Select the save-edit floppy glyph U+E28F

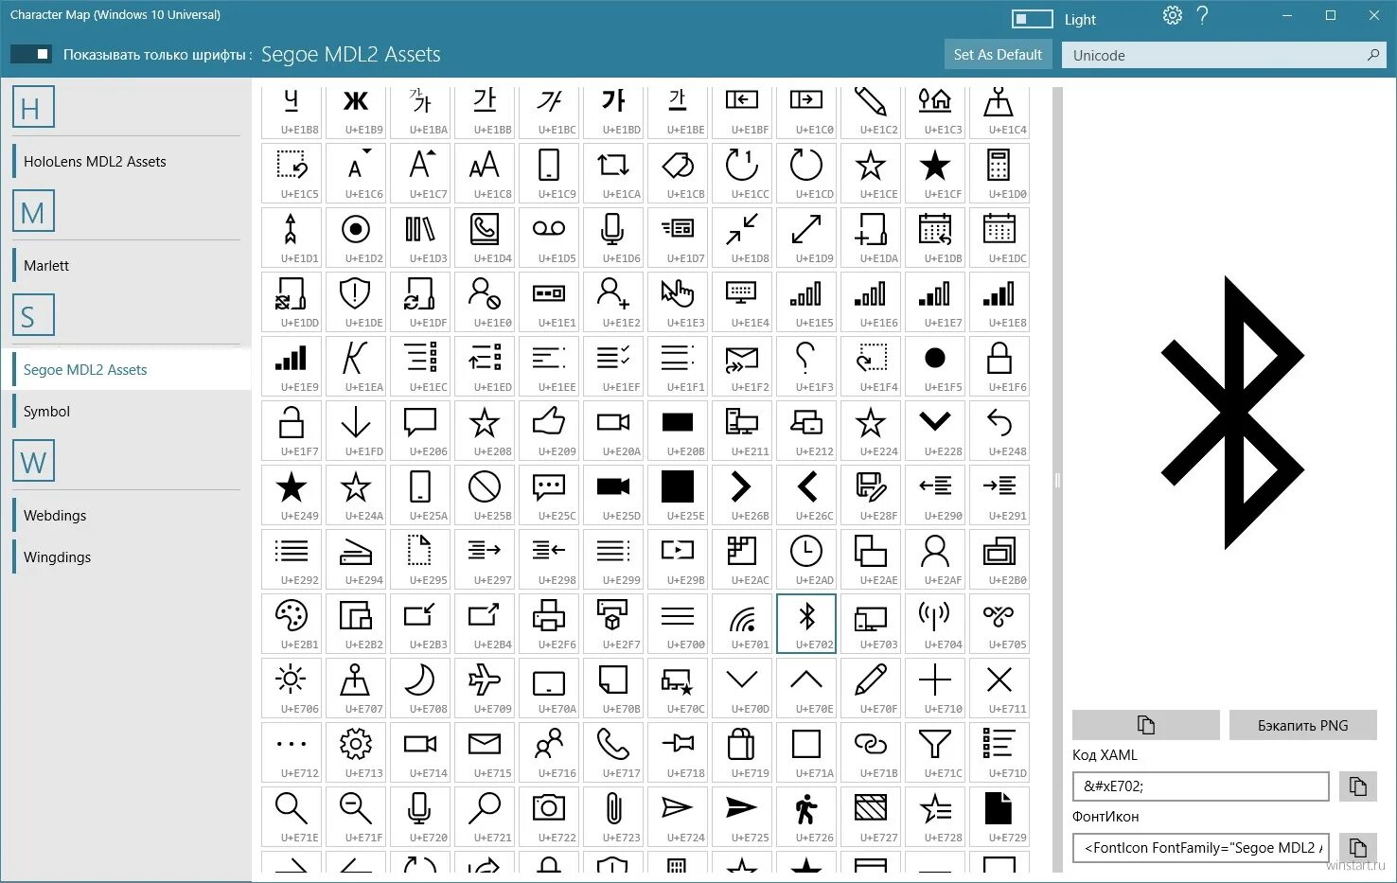(x=871, y=495)
